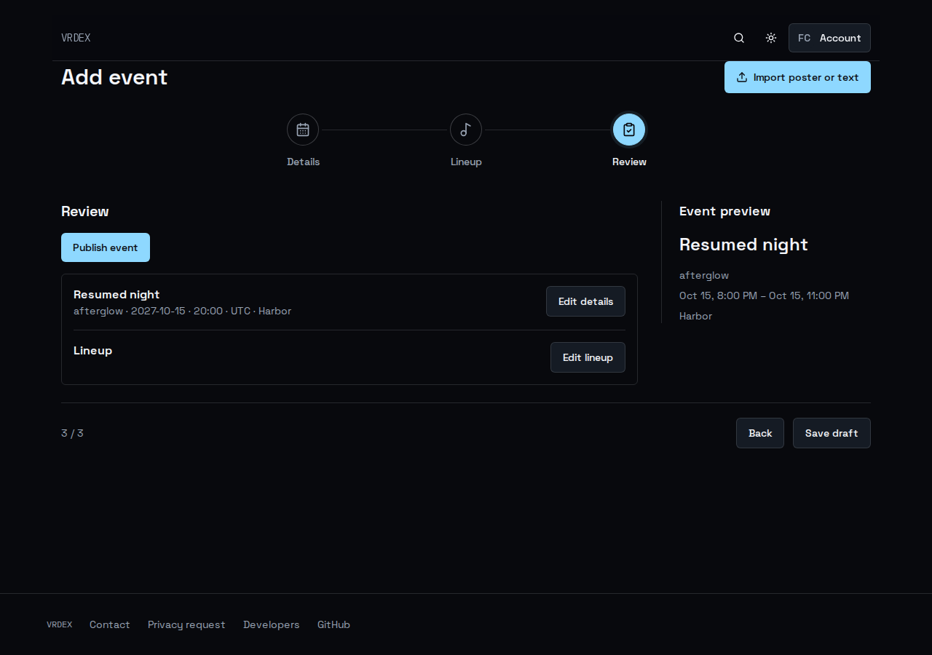Open Edit lineup
The image size is (932, 655).
(x=588, y=357)
